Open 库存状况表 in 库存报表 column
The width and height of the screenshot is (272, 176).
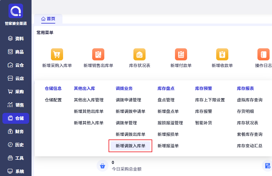click(247, 123)
